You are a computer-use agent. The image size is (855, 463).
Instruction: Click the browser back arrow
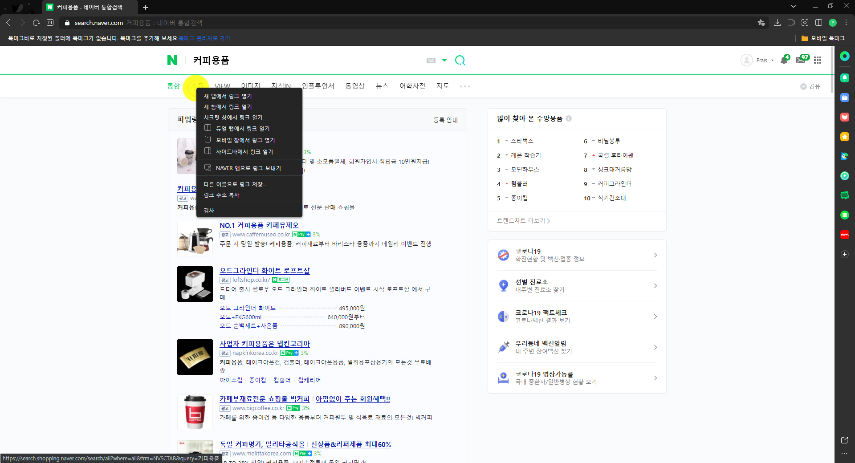pos(8,23)
